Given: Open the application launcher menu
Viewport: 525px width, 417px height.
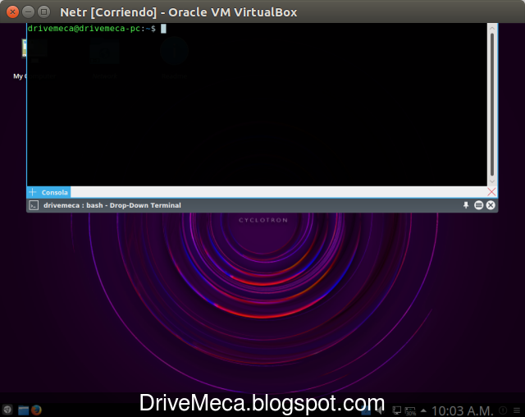Looking at the screenshot, I should [7, 410].
